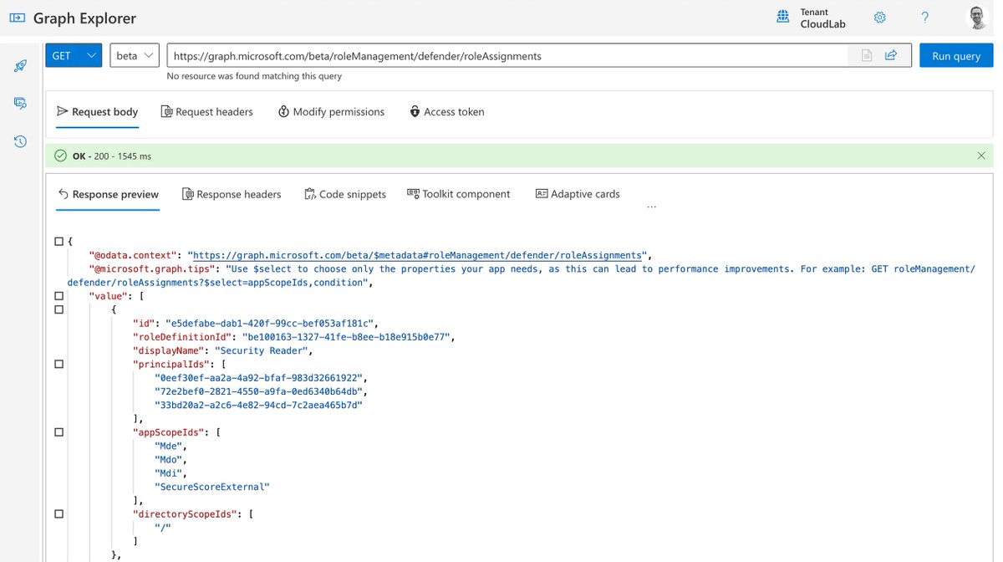This screenshot has width=1003, height=562.
Task: Click the "Security Reader" display name value
Action: [x=262, y=350]
